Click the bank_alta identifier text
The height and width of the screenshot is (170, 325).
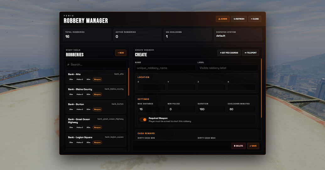(x=119, y=74)
